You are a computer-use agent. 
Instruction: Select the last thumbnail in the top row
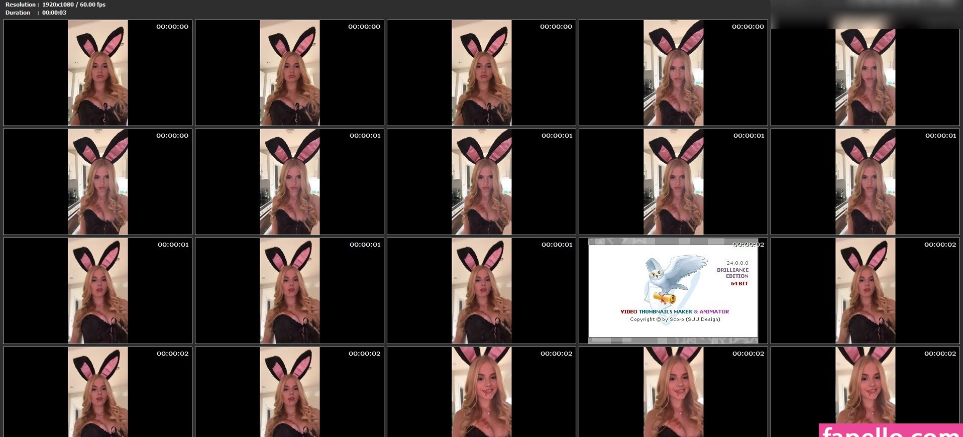tap(865, 76)
